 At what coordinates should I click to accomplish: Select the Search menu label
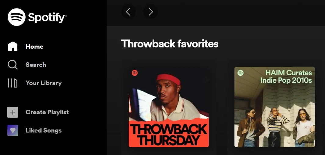(x=36, y=65)
